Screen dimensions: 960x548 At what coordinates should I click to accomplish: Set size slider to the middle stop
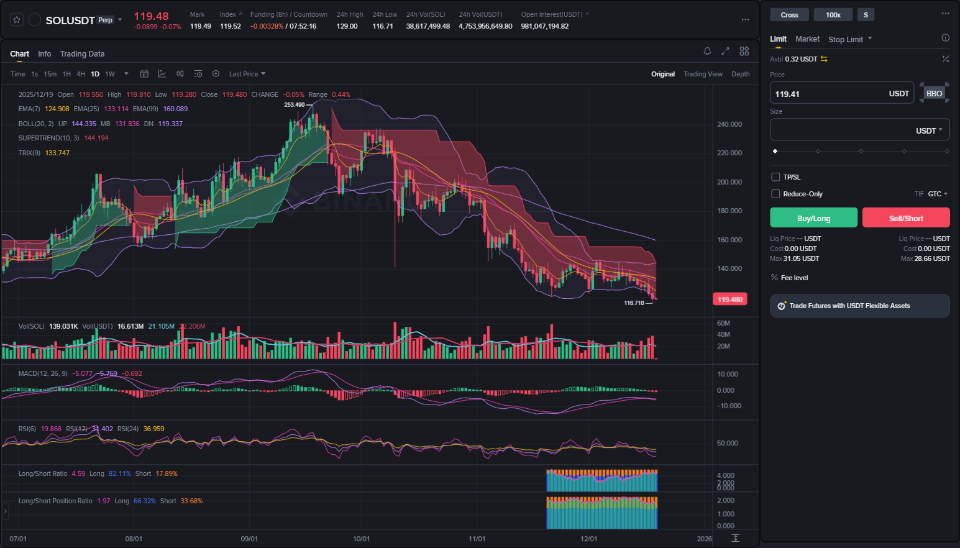(x=861, y=151)
